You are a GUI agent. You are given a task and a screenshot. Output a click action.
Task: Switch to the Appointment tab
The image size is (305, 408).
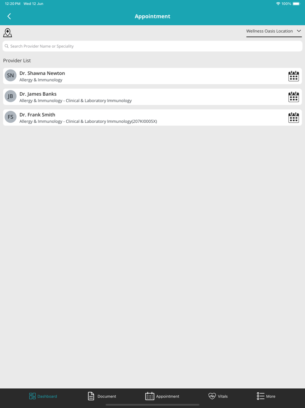click(162, 396)
